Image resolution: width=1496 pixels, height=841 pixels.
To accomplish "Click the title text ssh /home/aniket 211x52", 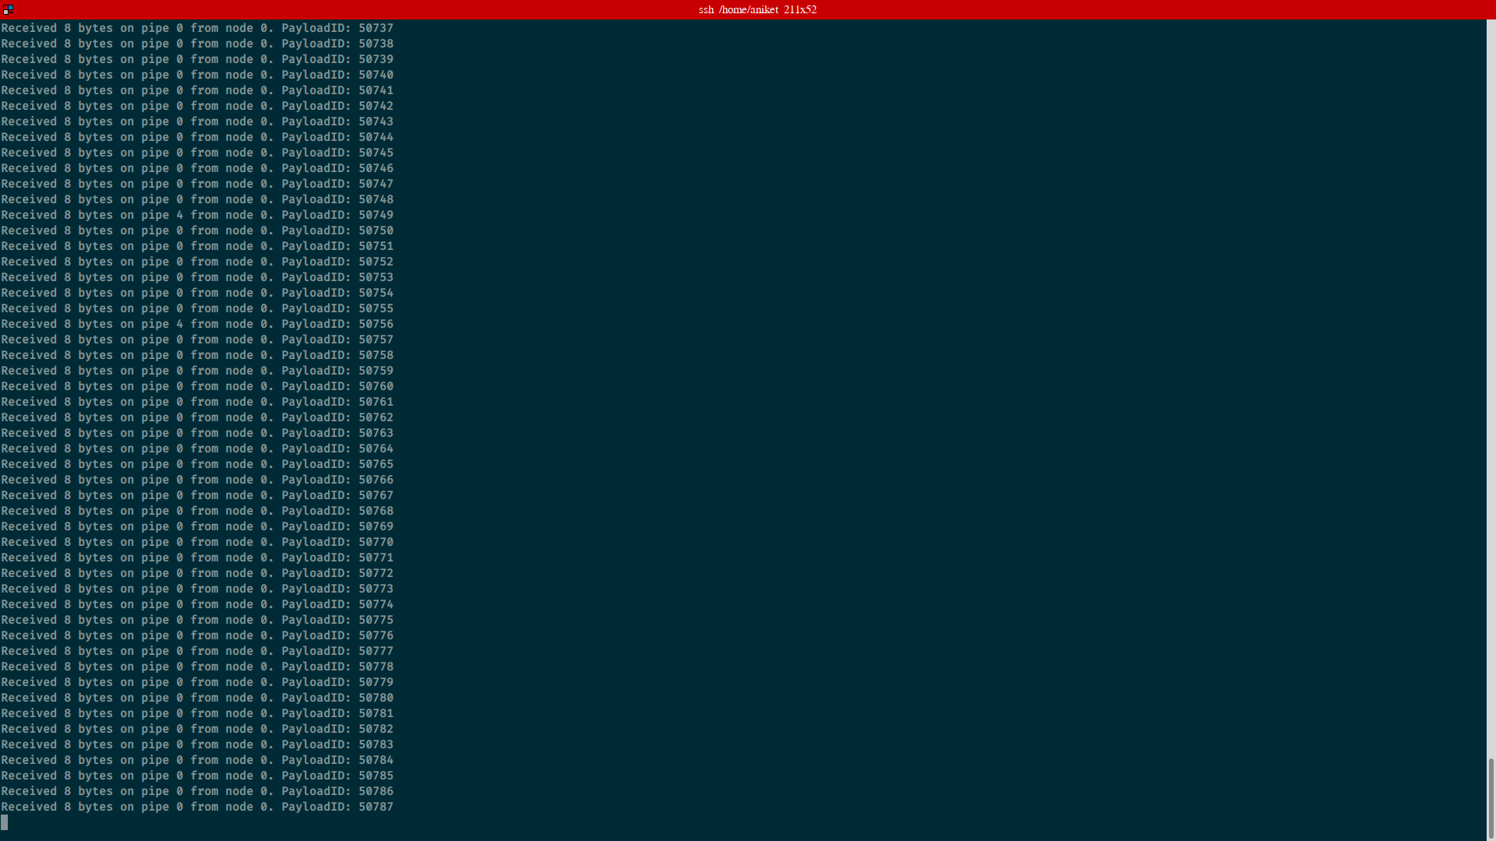I will point(757,9).
